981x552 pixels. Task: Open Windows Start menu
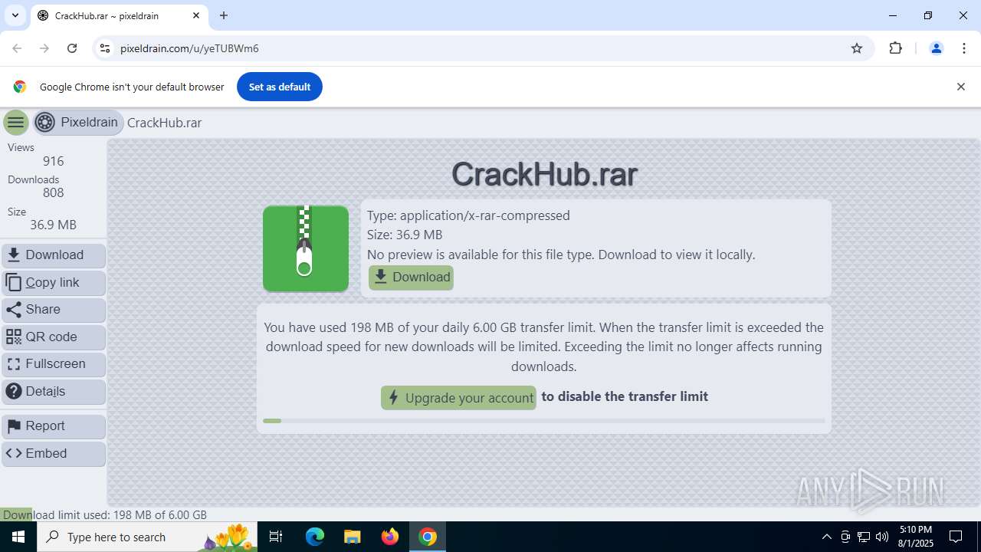click(18, 537)
